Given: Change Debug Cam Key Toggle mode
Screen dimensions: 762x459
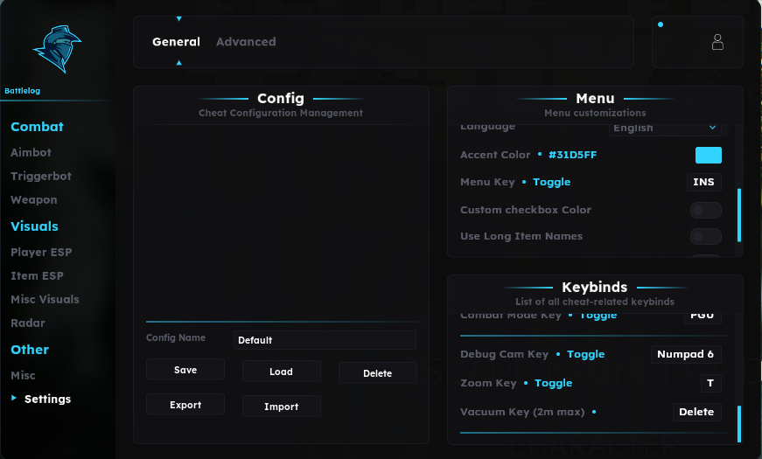Looking at the screenshot, I should coord(585,355).
